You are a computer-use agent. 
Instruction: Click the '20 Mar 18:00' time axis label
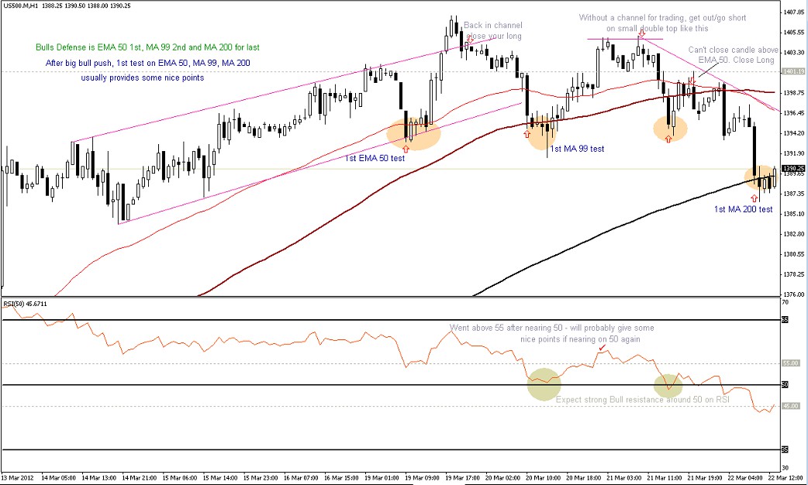tap(585, 478)
